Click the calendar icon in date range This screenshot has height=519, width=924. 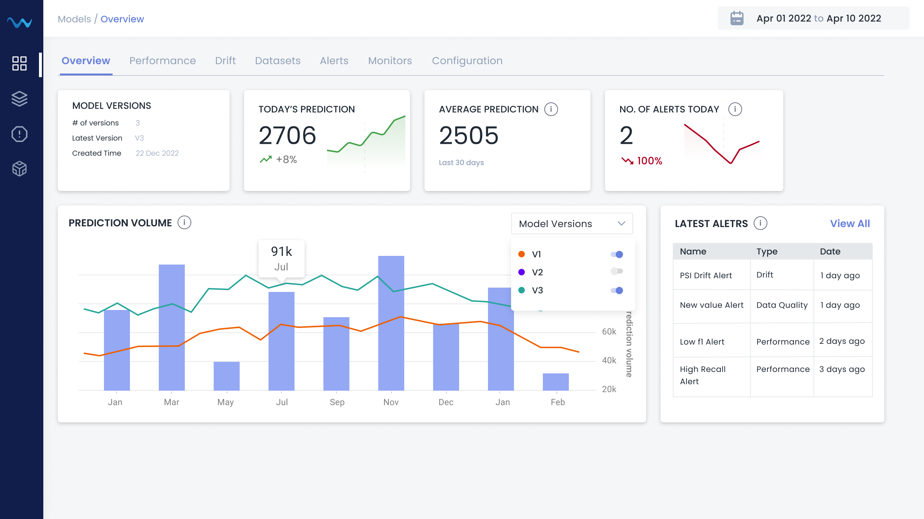(x=737, y=18)
